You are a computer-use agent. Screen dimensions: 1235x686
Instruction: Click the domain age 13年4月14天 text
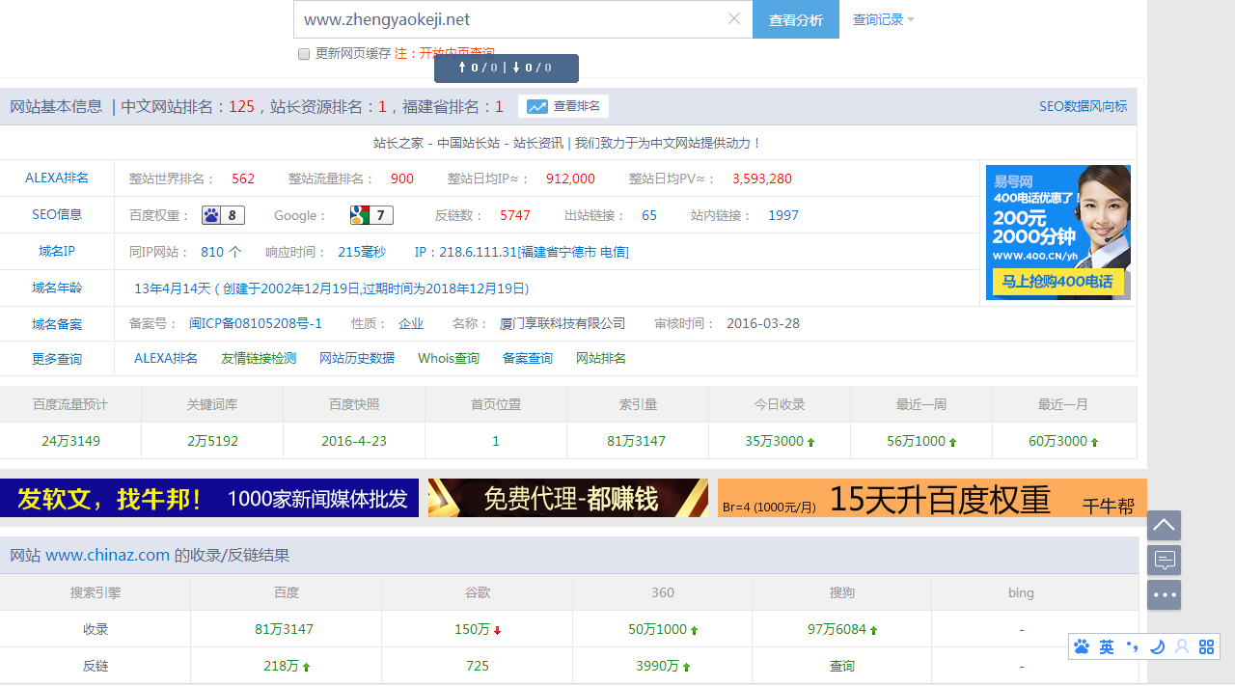pos(172,288)
